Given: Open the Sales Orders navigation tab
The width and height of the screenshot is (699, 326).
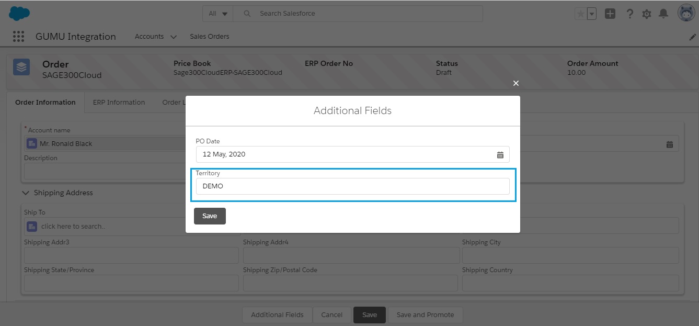Looking at the screenshot, I should 209,36.
